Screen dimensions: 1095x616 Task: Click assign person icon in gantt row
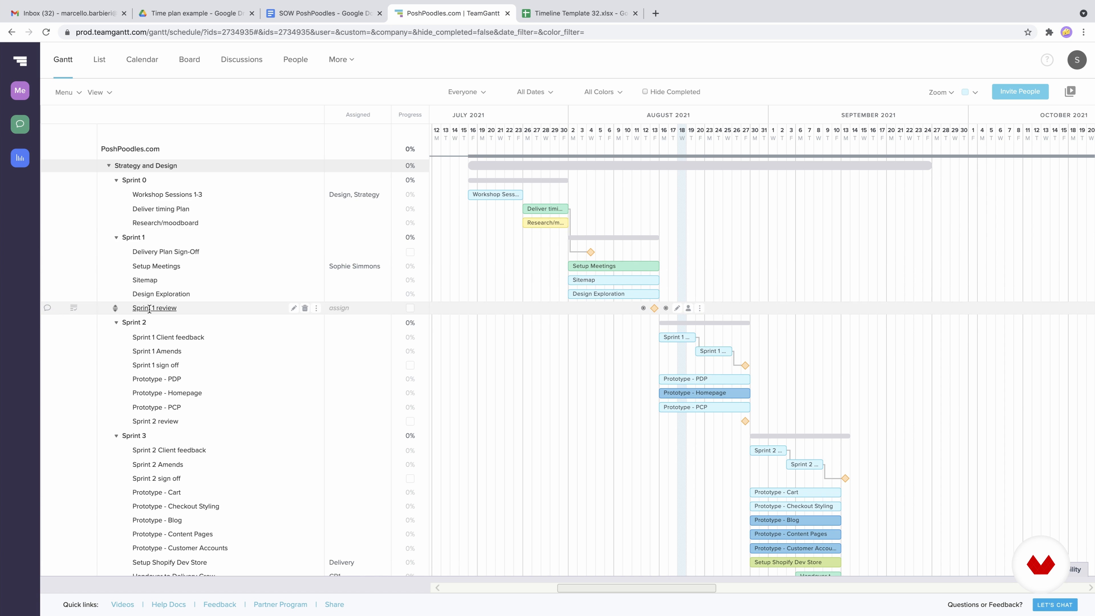[x=688, y=308]
